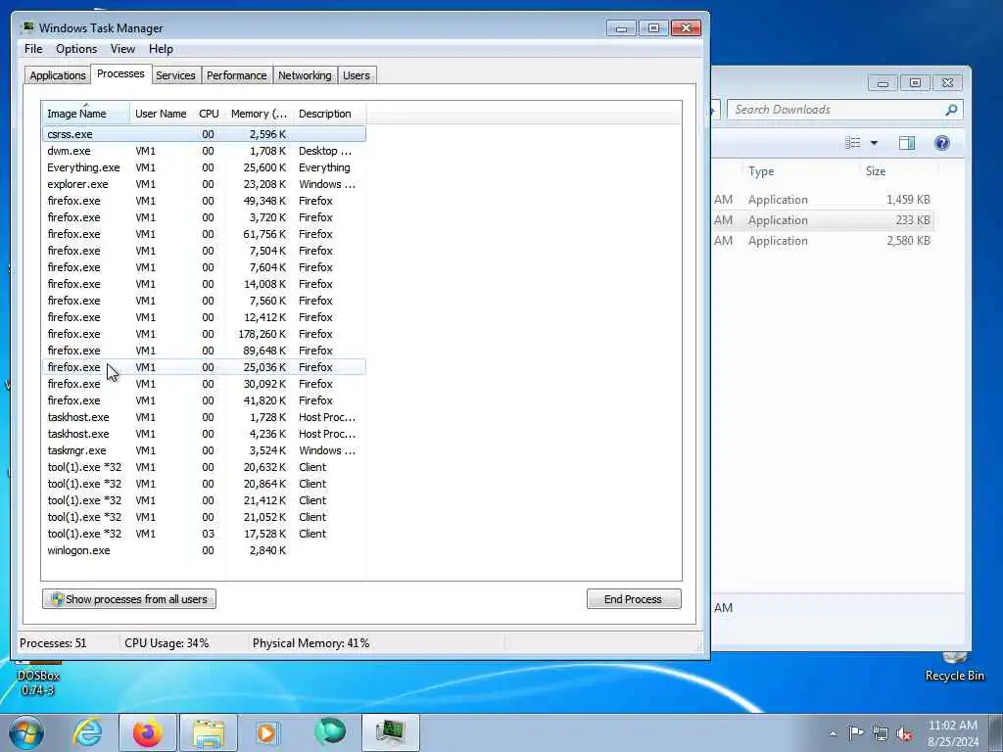Image resolution: width=1003 pixels, height=752 pixels.
Task: Switch to the Users tab
Action: [357, 75]
